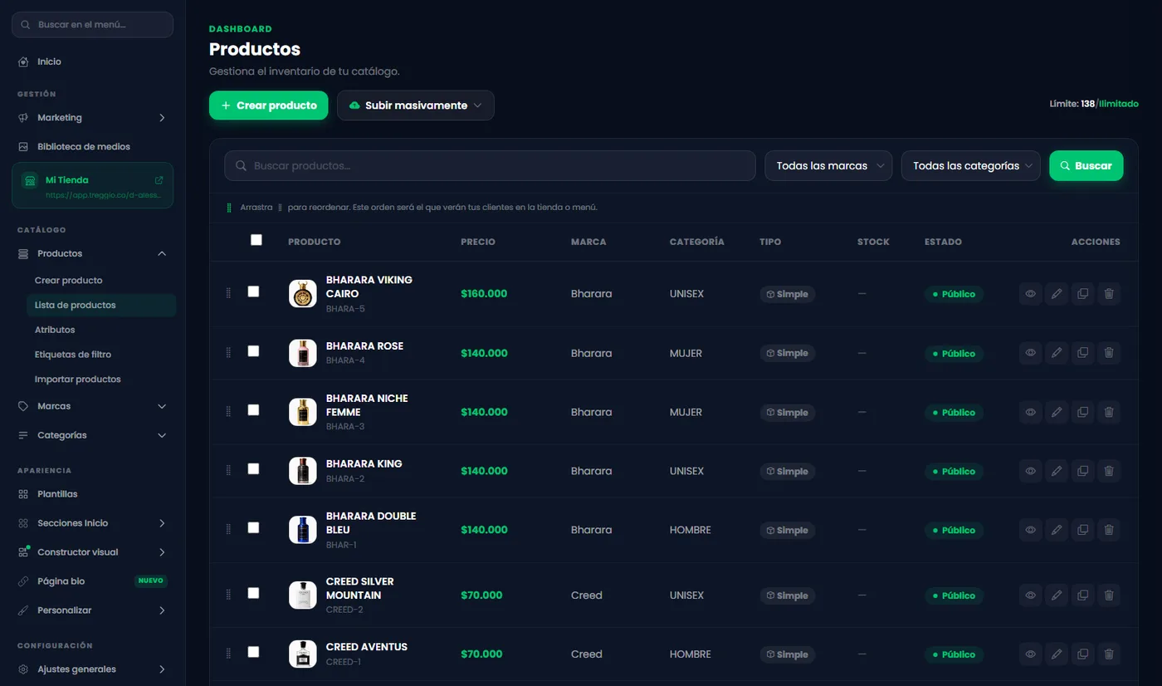View the BHARARA VIKING CAIRO product (eye icon)

(1030, 294)
